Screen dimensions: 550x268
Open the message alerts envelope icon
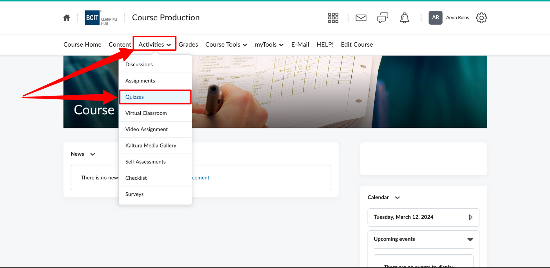[361, 18]
